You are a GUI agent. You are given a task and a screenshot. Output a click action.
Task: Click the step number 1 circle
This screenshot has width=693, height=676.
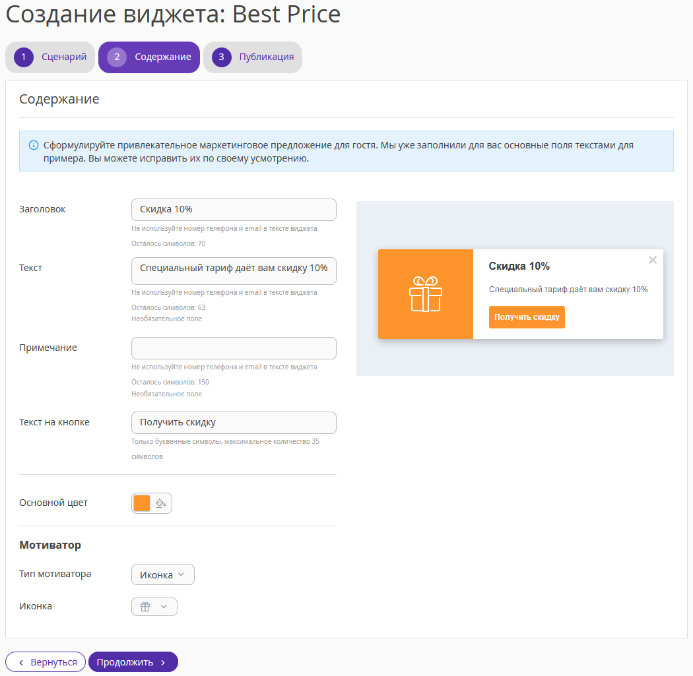[x=24, y=57]
